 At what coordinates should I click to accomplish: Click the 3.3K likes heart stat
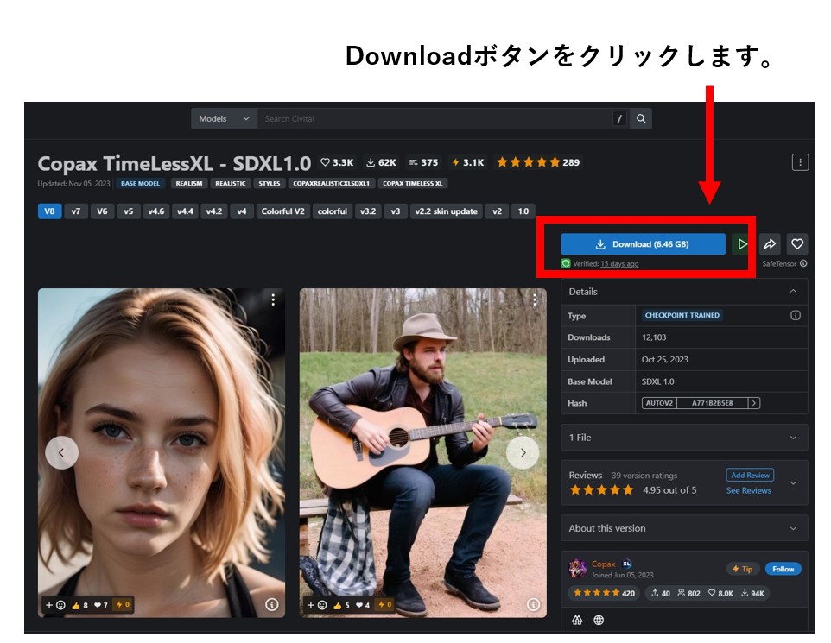click(337, 162)
